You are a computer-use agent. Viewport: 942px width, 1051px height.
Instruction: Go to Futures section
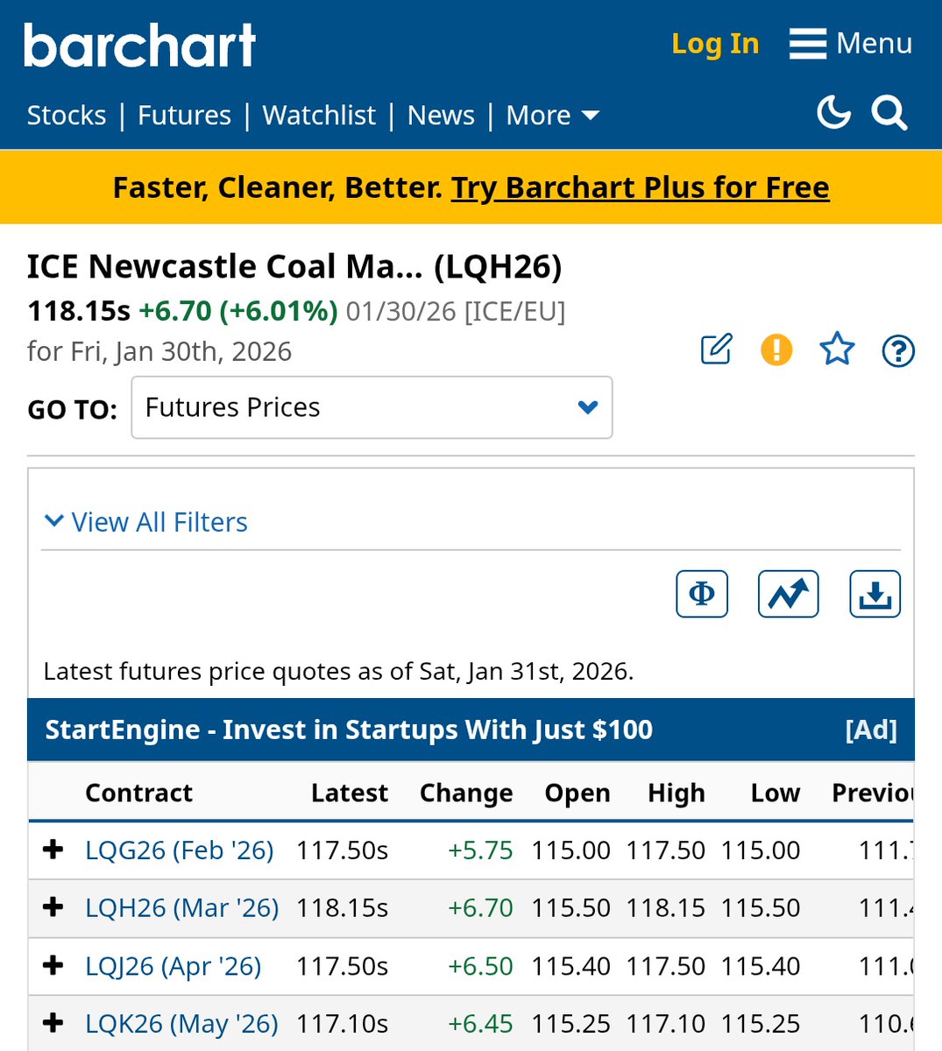click(x=184, y=116)
